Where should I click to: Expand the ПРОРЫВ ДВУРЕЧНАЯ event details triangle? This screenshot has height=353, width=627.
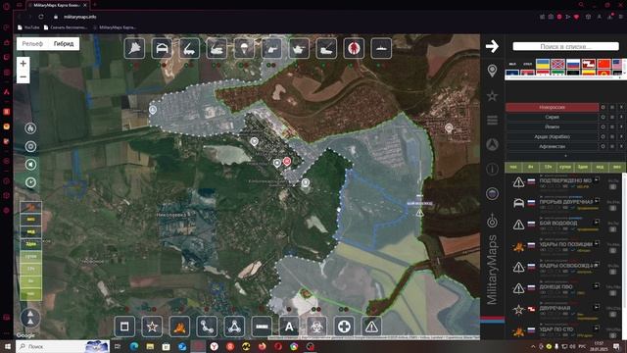pyautogui.click(x=541, y=197)
